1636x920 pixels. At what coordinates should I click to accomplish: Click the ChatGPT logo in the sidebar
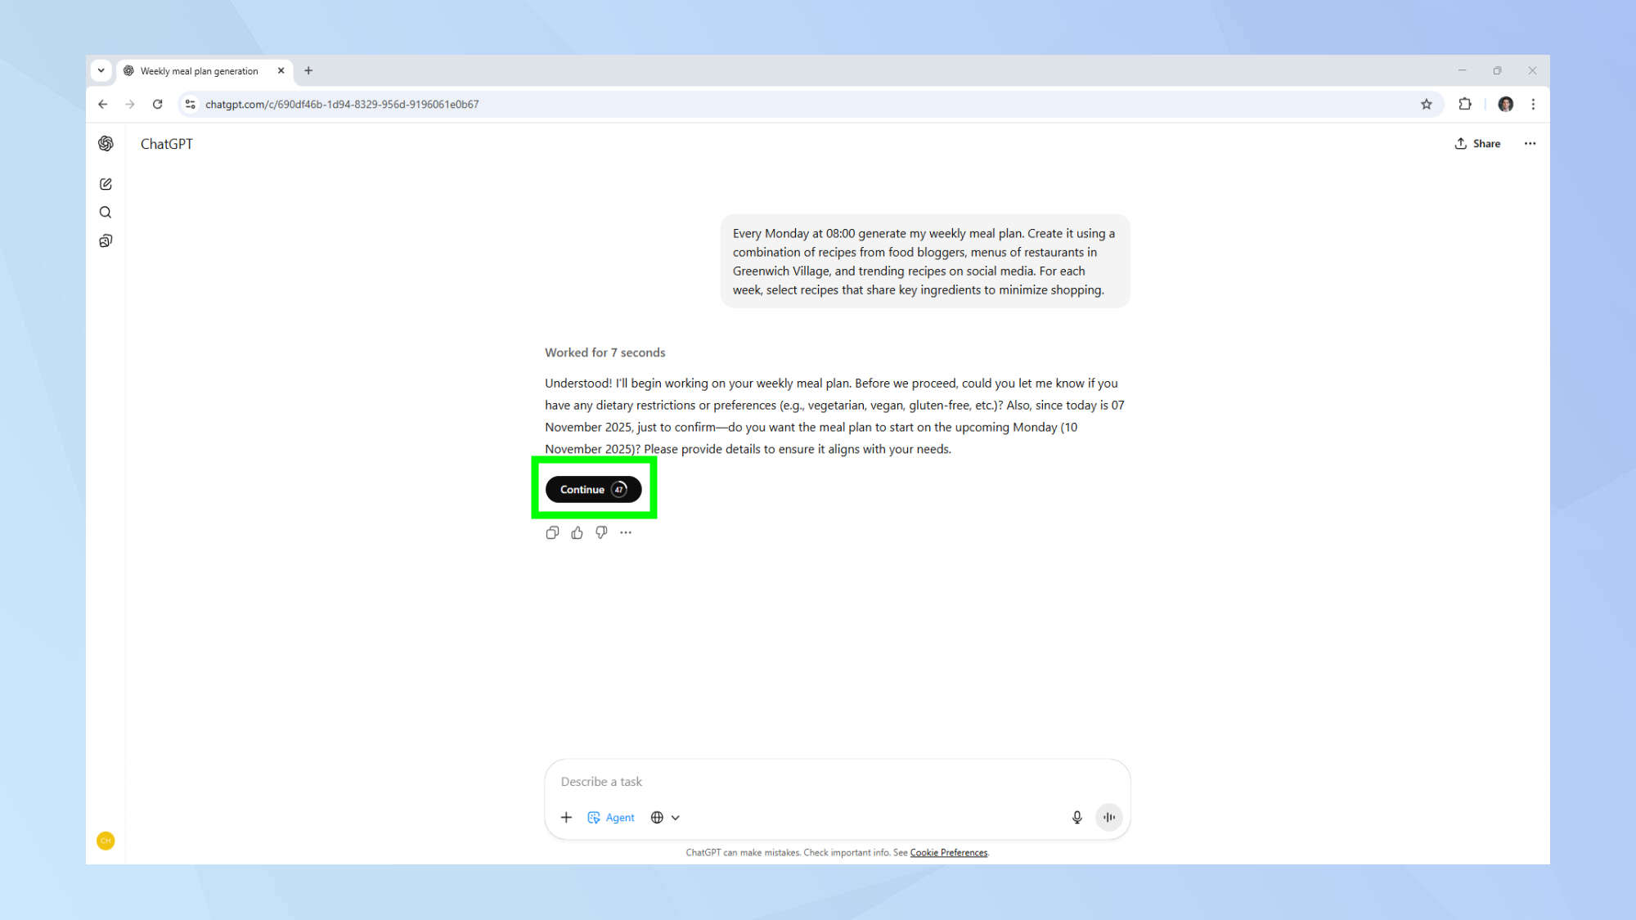pos(106,143)
